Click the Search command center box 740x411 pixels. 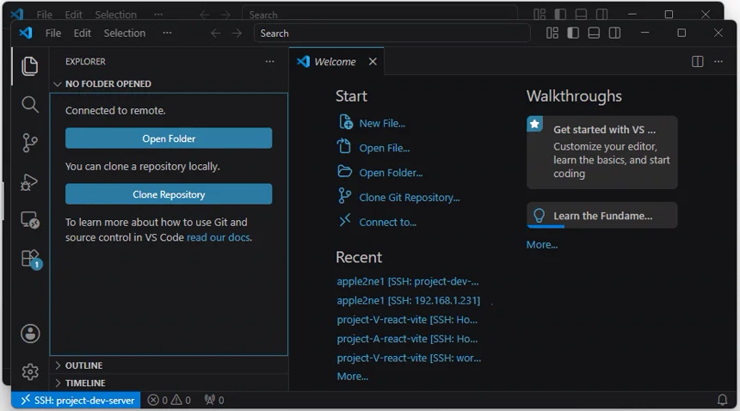coord(392,33)
